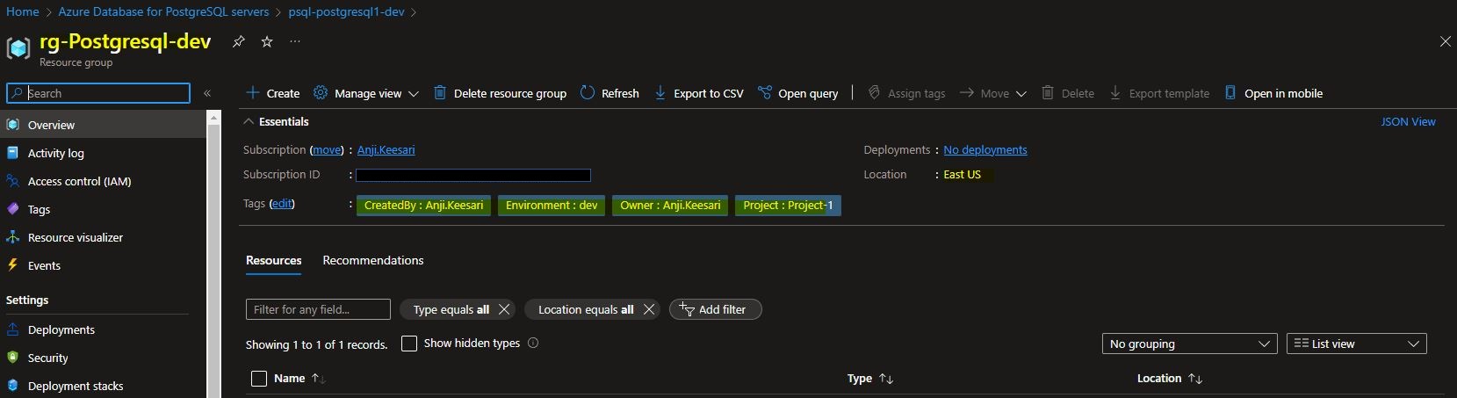Toggle Show hidden types checkbox
1457x398 pixels.
click(409, 344)
